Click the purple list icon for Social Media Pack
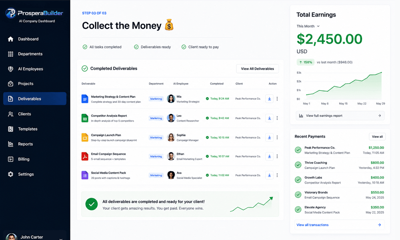400x240 pixels. [x=85, y=175]
